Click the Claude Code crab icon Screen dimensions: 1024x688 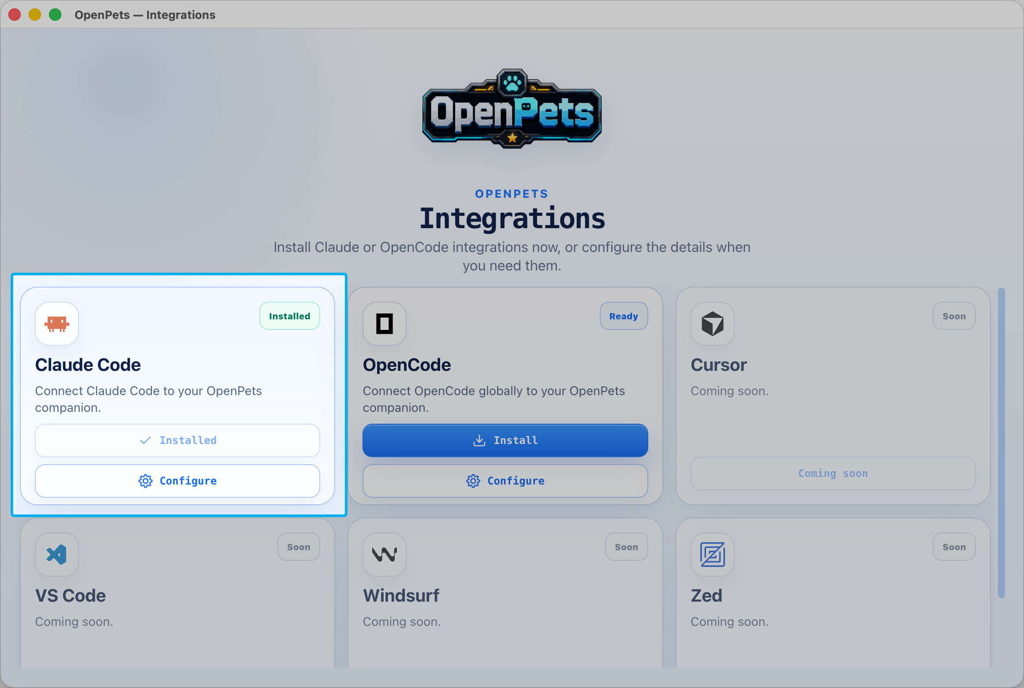point(57,324)
